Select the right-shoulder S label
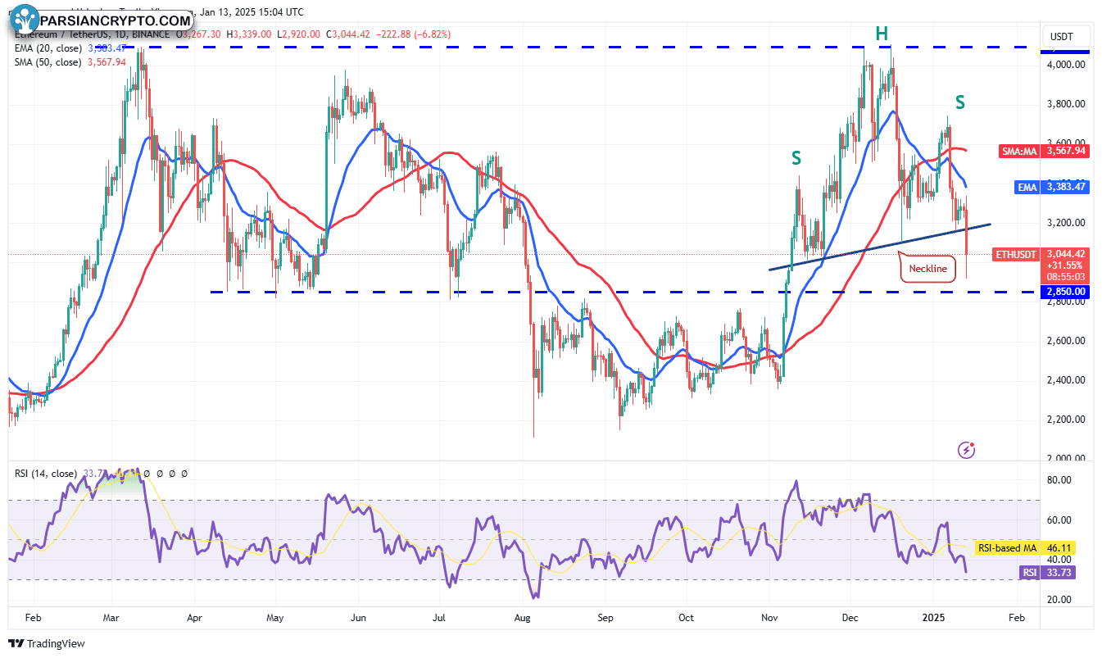The height and width of the screenshot is (658, 1102). (959, 102)
